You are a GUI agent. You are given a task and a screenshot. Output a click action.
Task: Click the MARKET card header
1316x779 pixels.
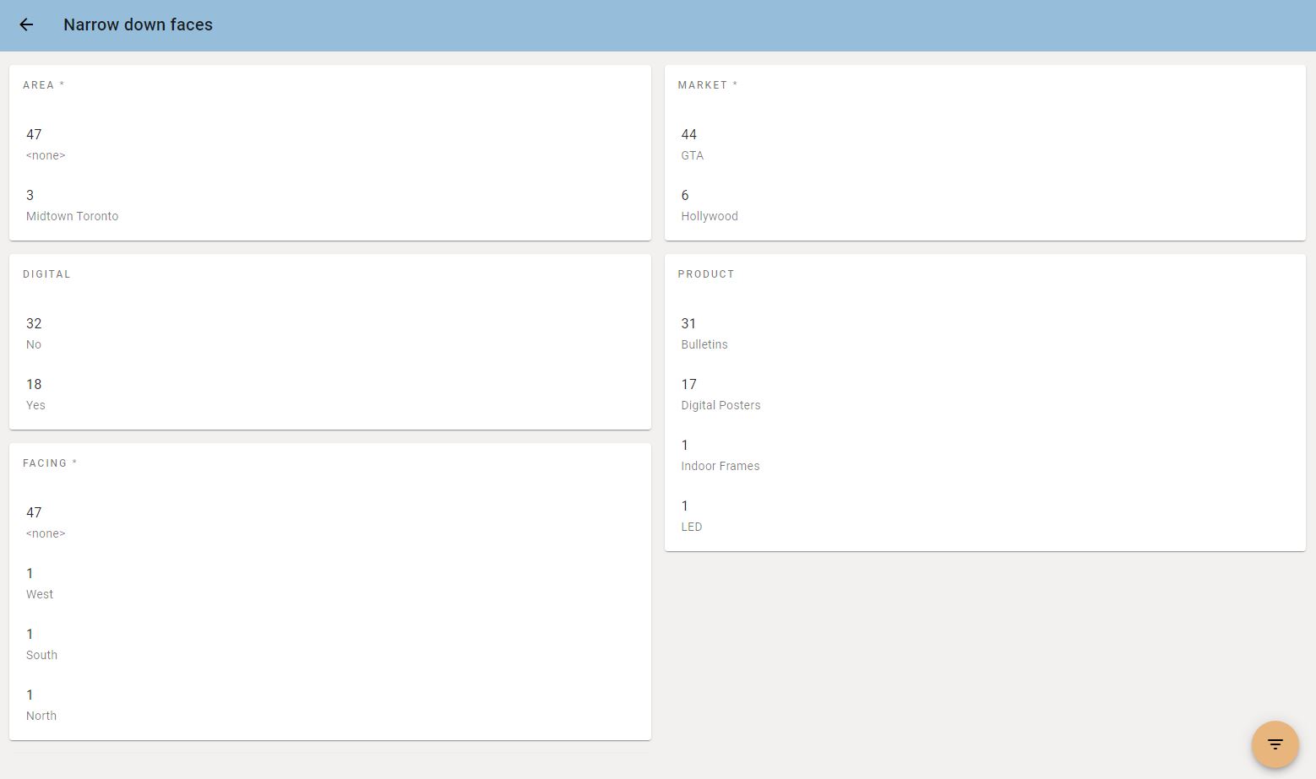pos(708,85)
